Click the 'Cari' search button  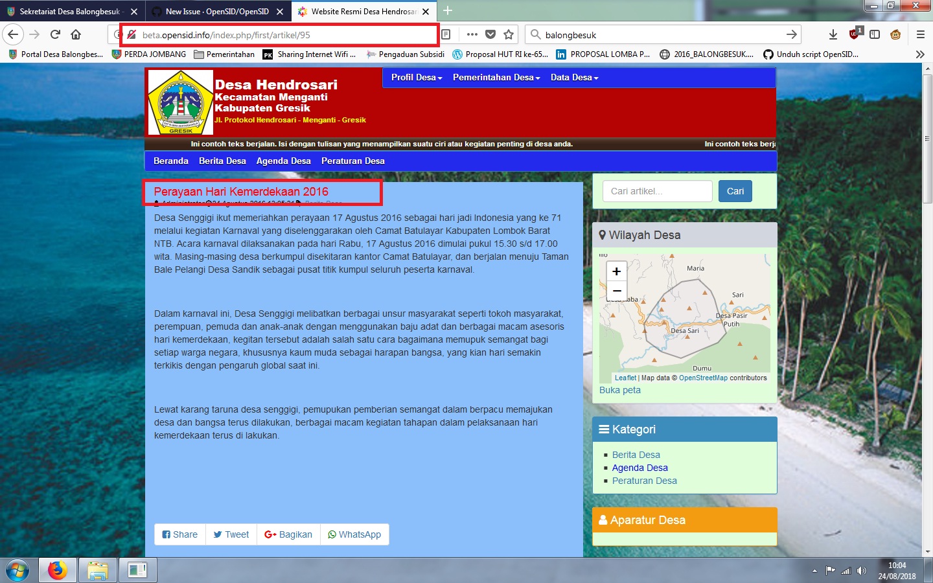click(x=735, y=191)
